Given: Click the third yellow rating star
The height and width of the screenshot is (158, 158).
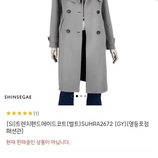Looking at the screenshot, I should 19,113.
